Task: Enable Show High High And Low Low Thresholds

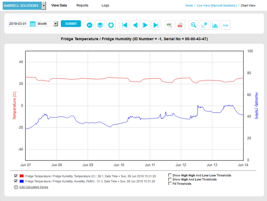Action: tap(170, 175)
